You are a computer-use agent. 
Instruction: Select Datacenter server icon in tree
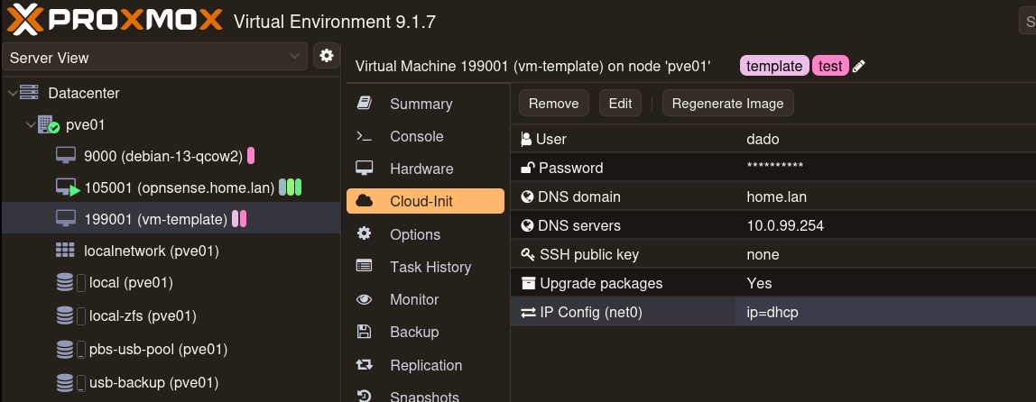point(30,93)
